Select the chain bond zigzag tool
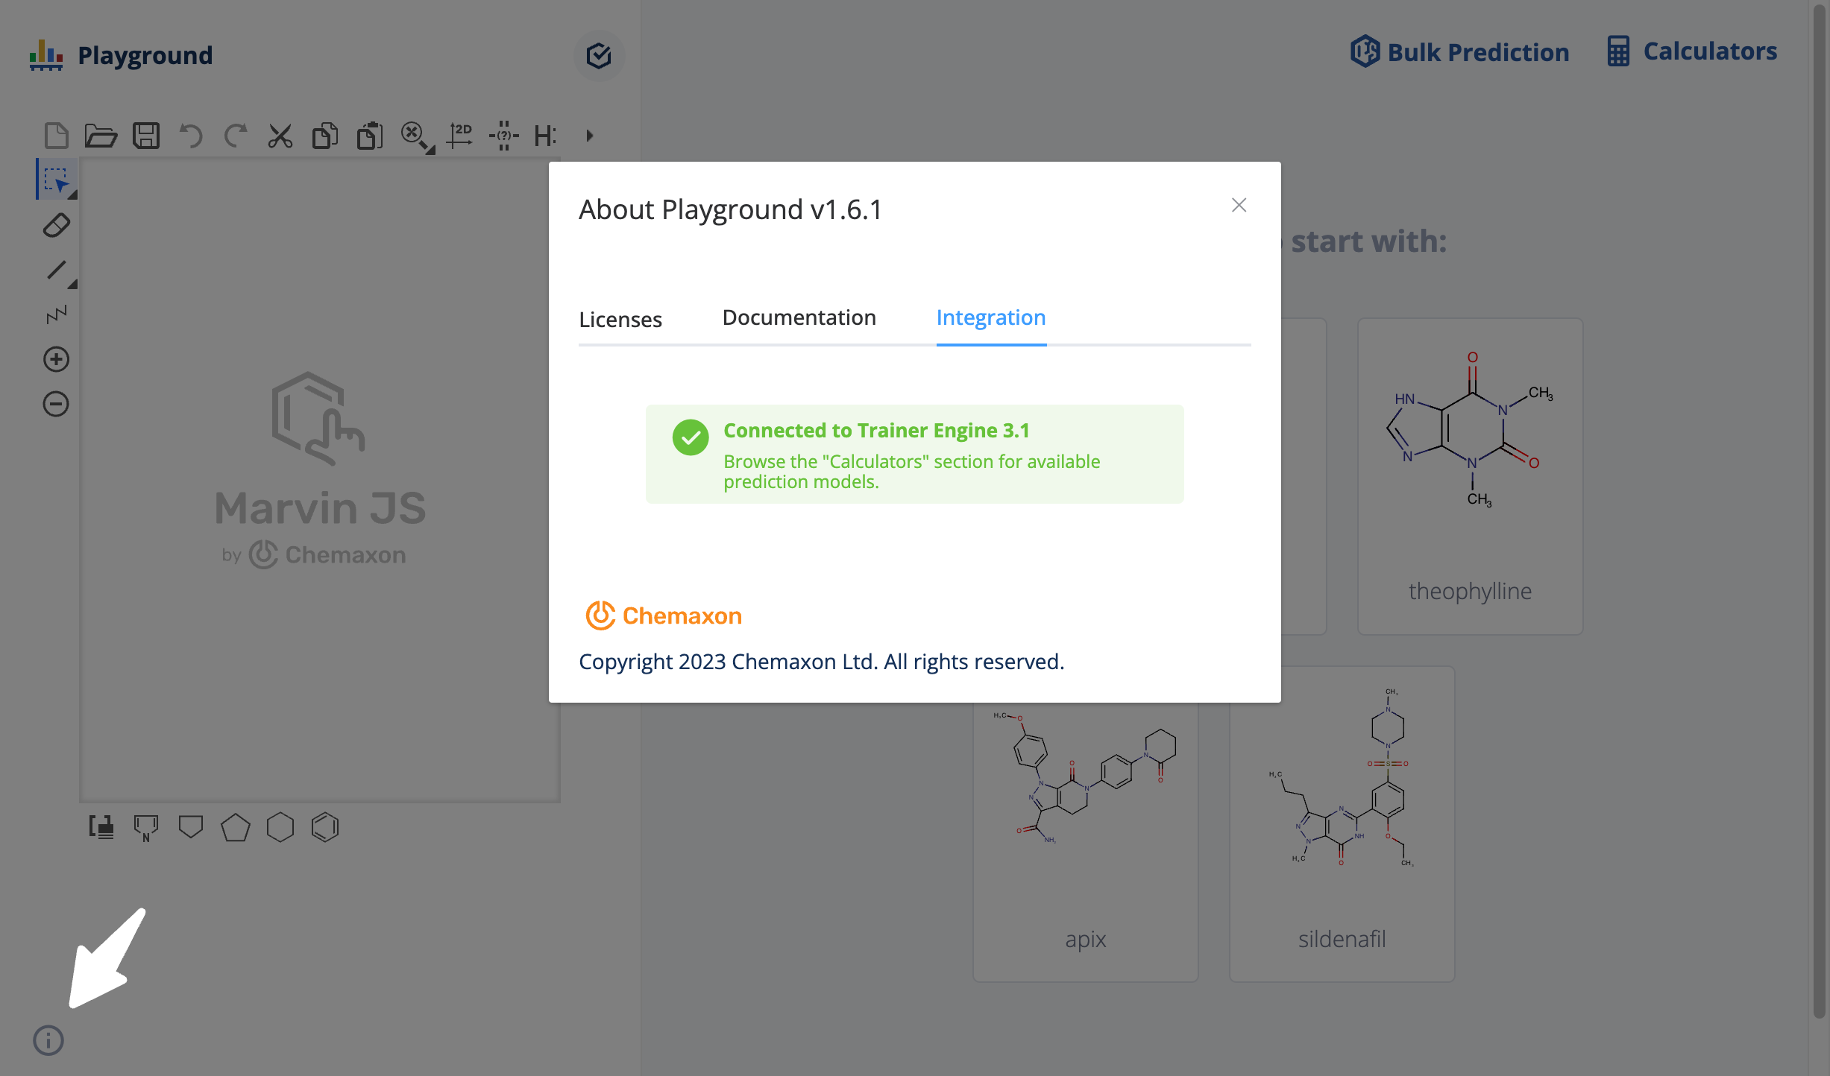The height and width of the screenshot is (1076, 1830). (56, 314)
